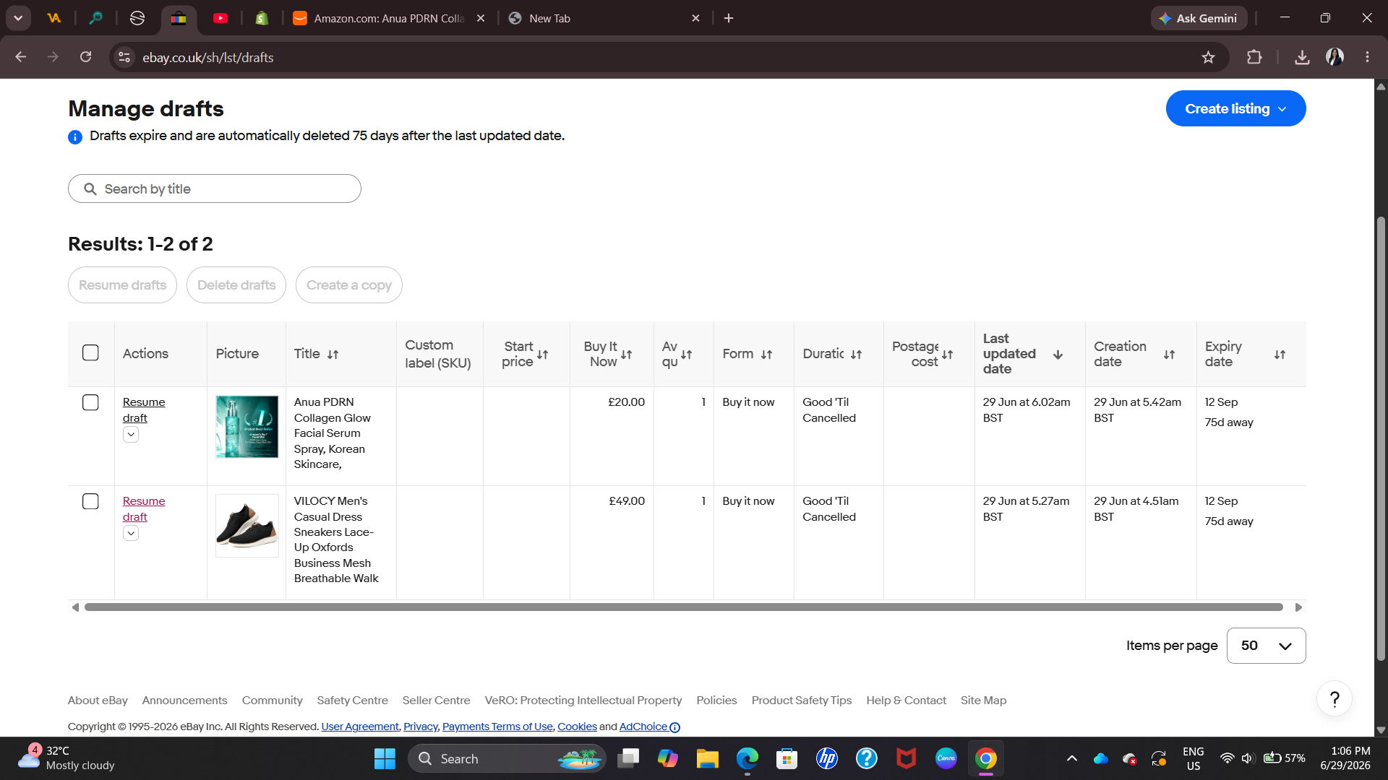Switch to the Shopify pinned tab
The height and width of the screenshot is (780, 1388).
coord(262,18)
